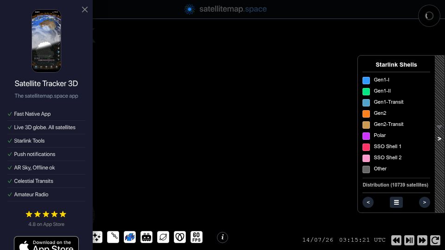Click the overlapping heart loops icon

click(x=180, y=237)
